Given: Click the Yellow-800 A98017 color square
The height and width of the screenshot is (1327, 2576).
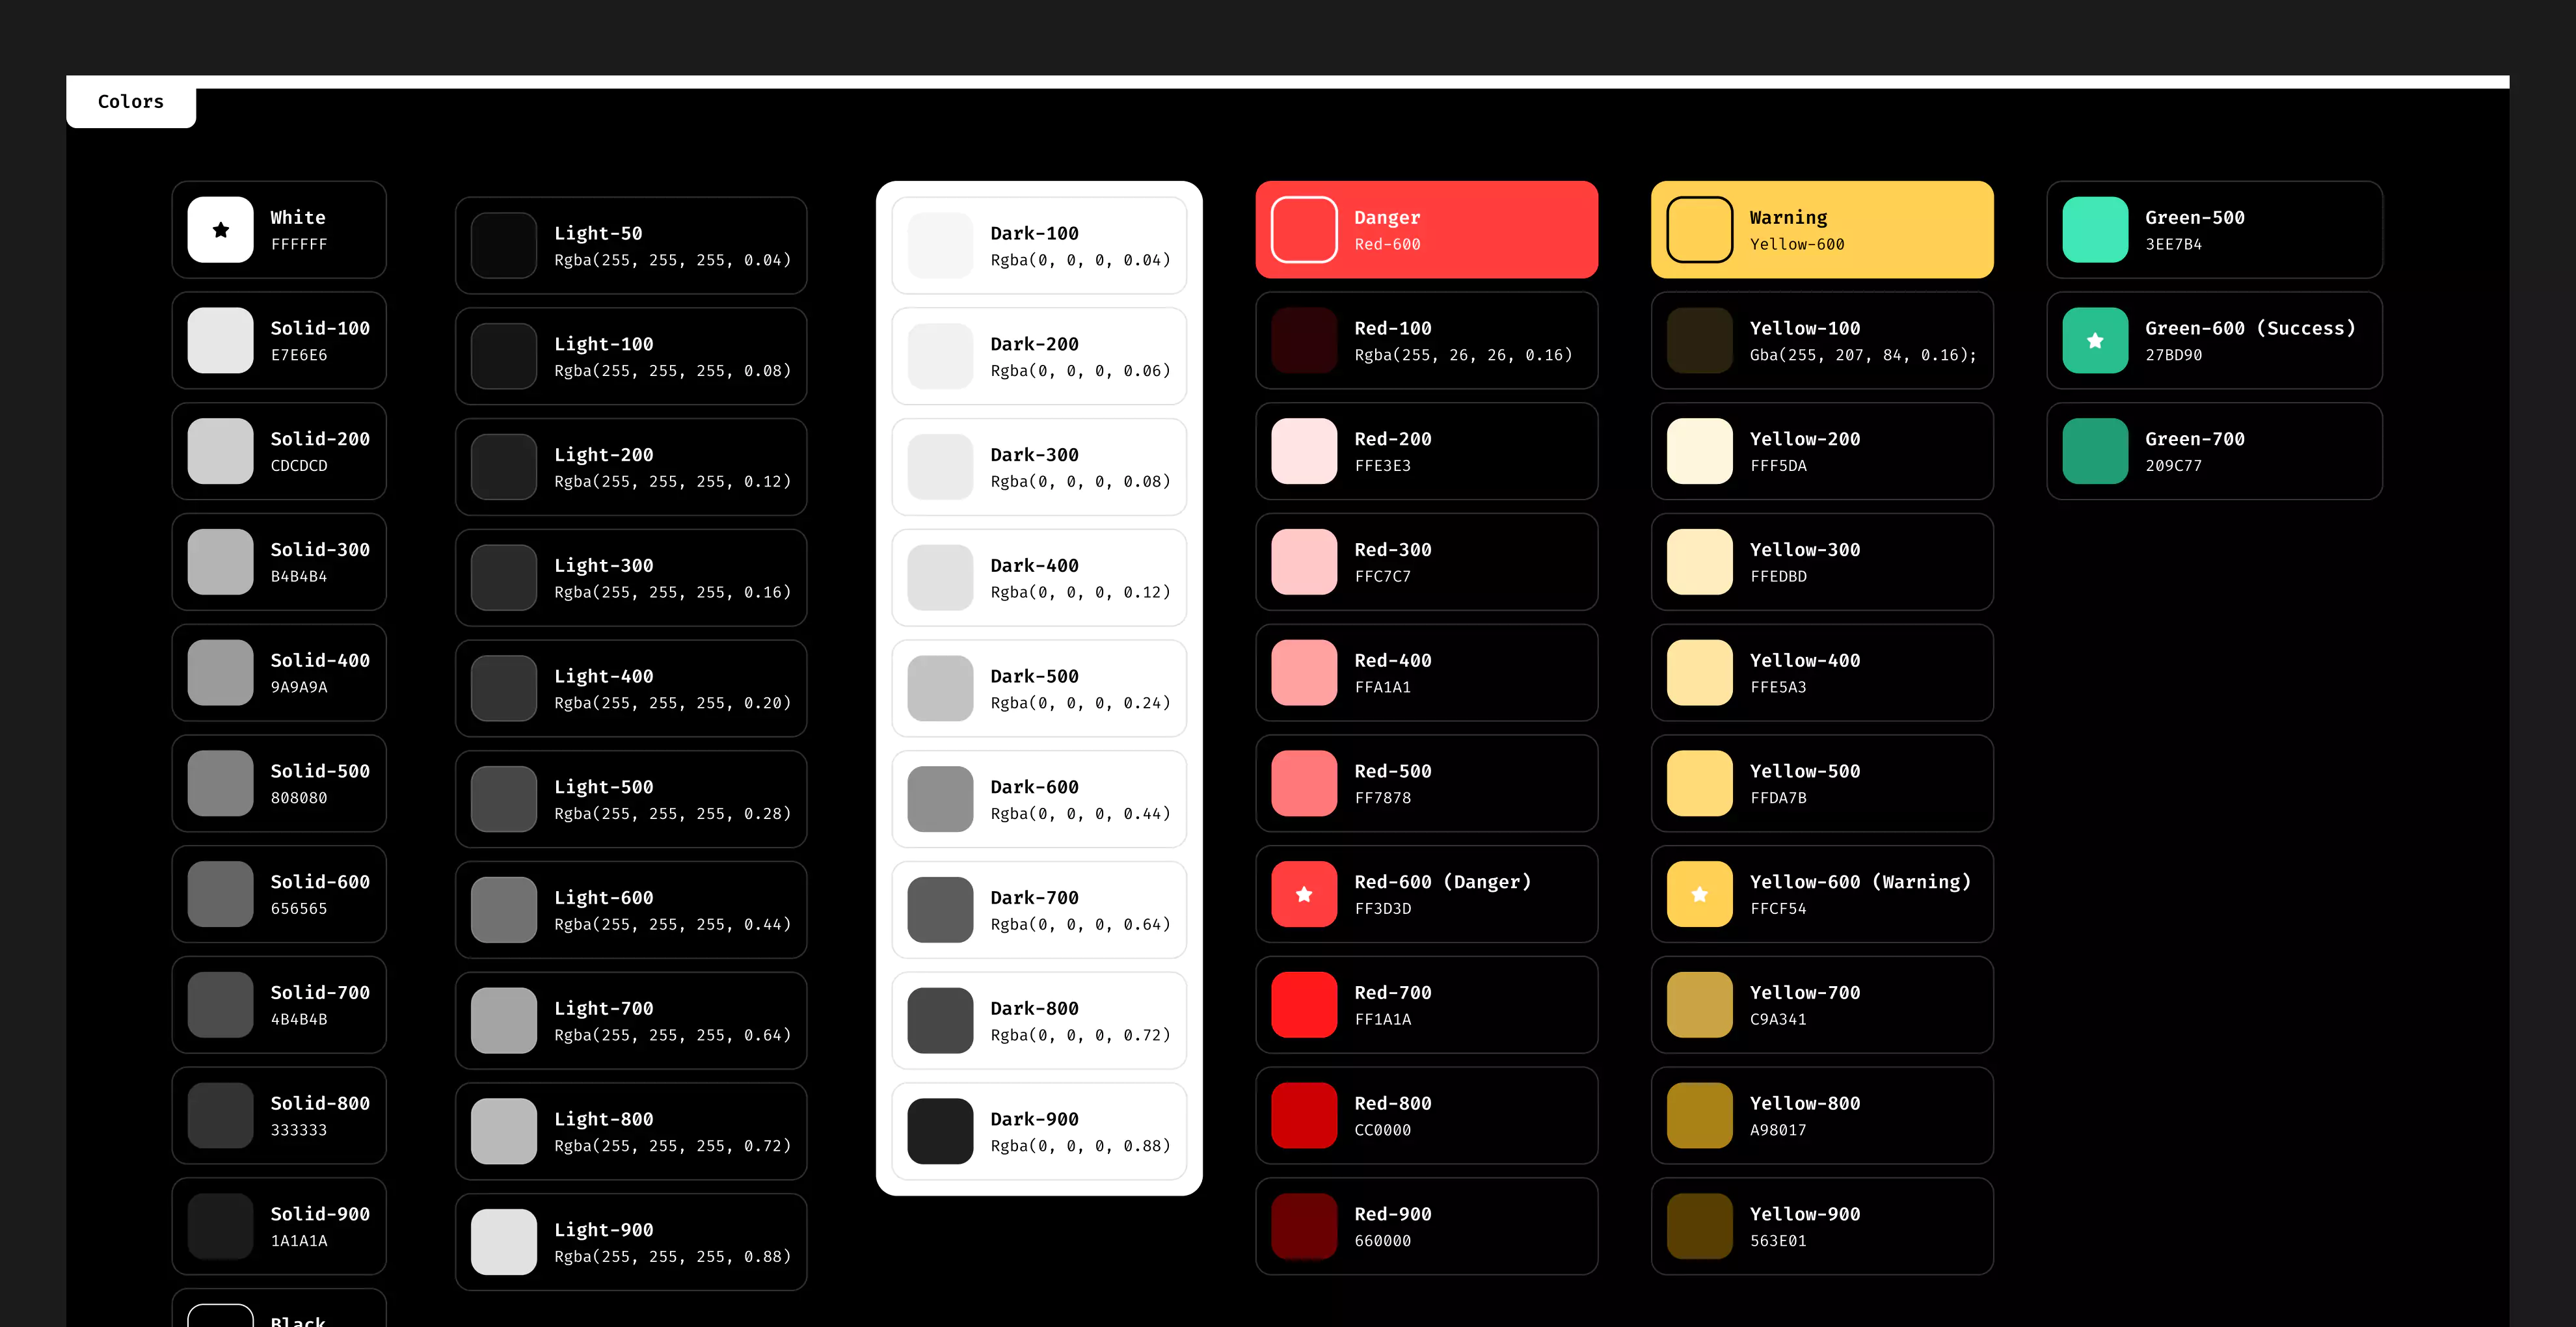Looking at the screenshot, I should tap(1699, 1115).
